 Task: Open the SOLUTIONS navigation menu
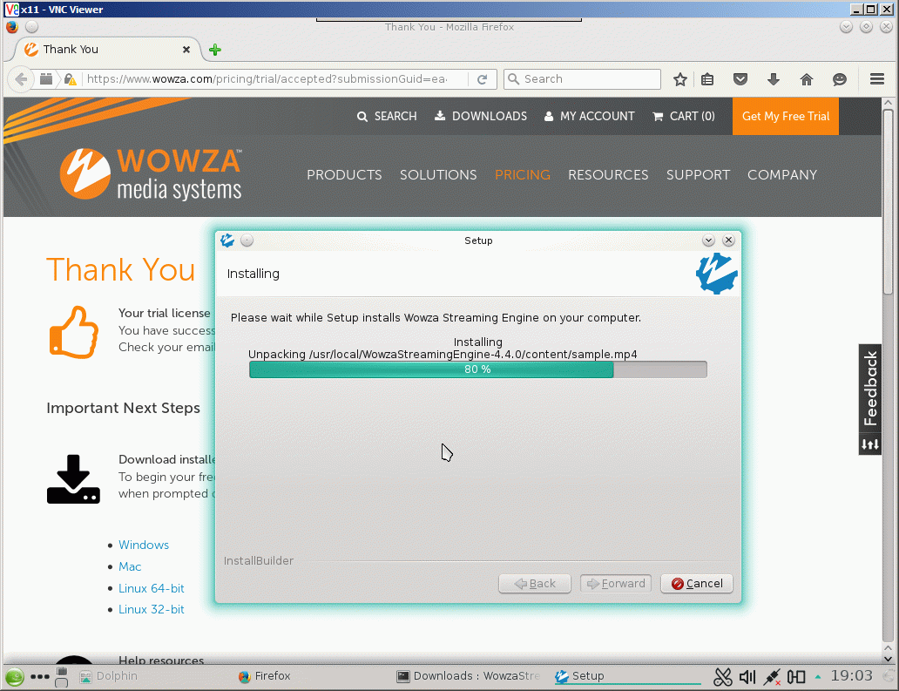(438, 175)
